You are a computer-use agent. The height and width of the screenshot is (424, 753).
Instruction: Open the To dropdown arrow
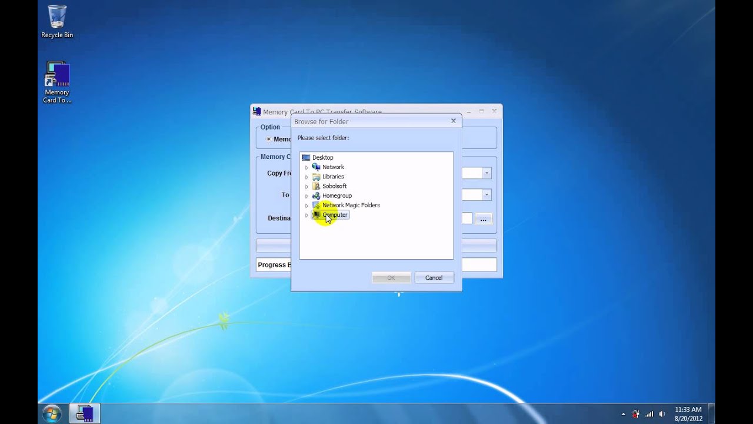click(x=487, y=194)
